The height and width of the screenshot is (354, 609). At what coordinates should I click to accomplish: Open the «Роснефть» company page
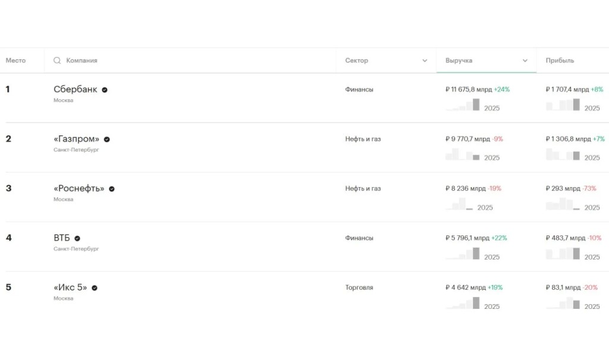(79, 188)
